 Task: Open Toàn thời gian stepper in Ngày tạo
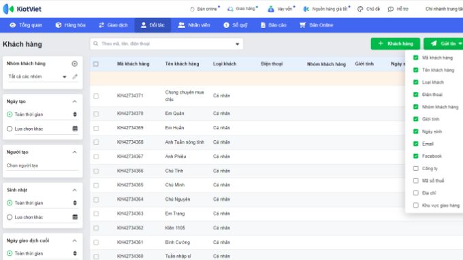[75, 114]
